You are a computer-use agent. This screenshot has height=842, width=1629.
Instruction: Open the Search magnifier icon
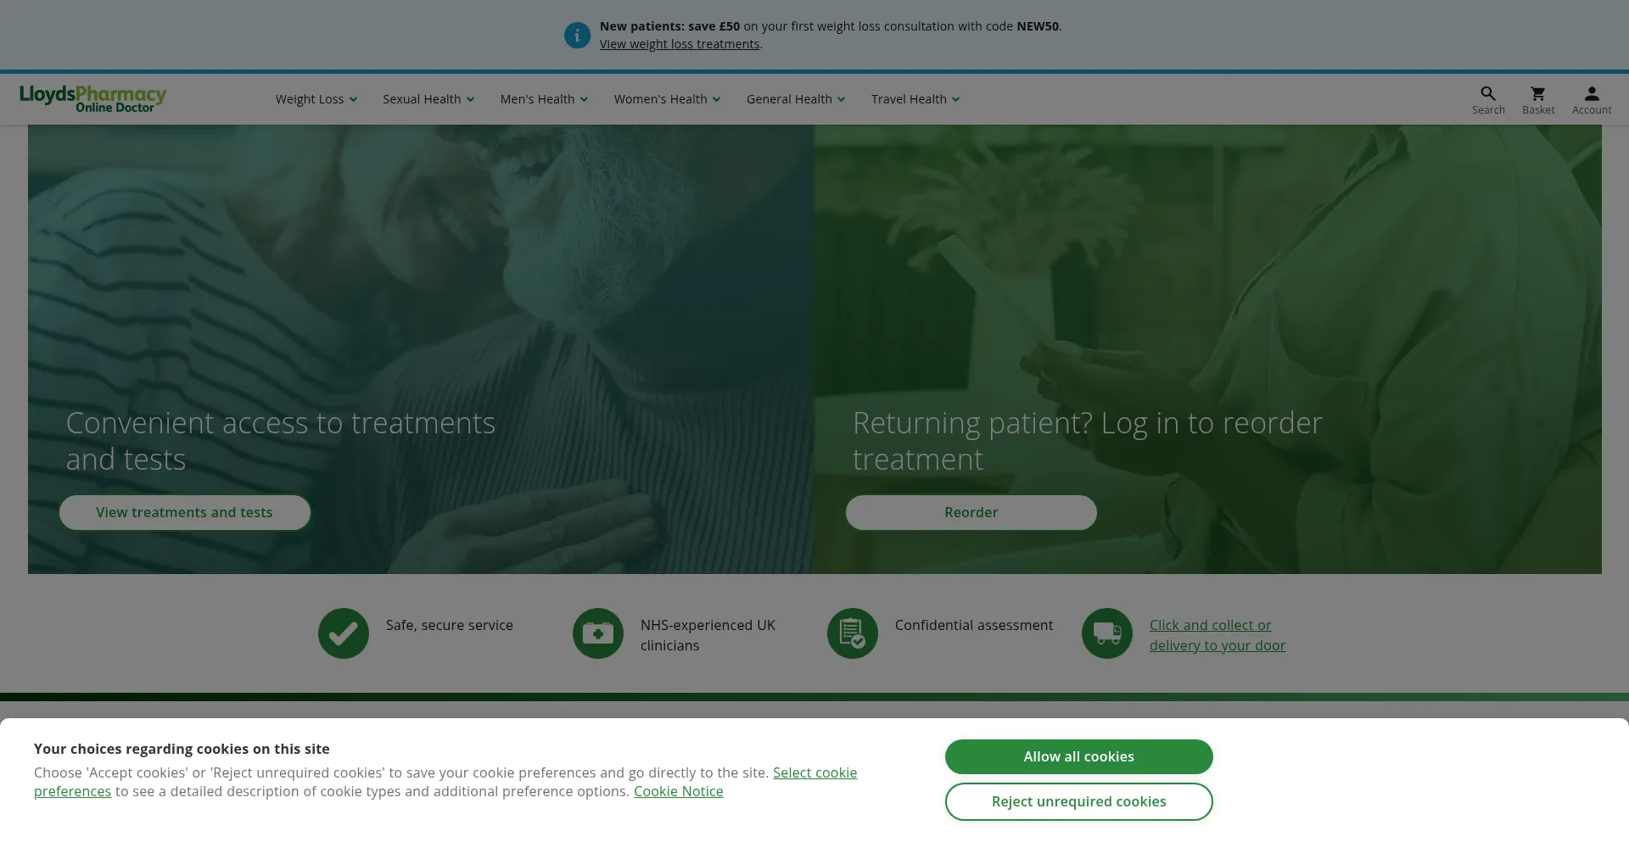point(1488,93)
